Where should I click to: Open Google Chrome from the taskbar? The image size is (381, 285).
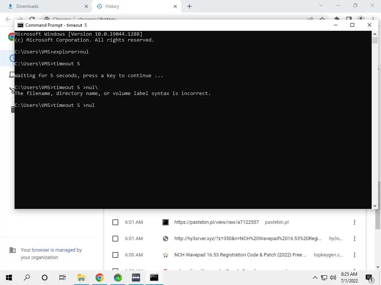(x=99, y=278)
